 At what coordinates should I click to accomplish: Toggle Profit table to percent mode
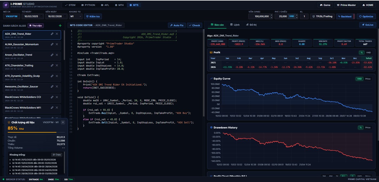pyautogui.click(x=361, y=53)
